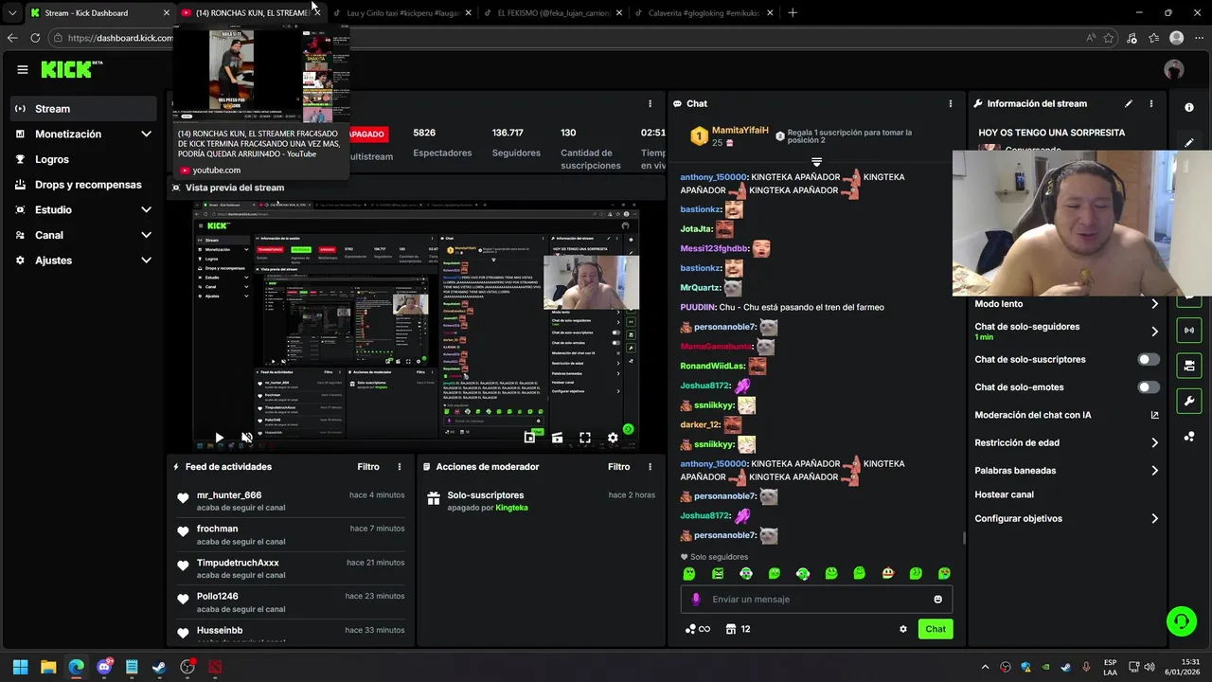Click PUUDIIN username in chat
Screen dimensions: 1212x682
[x=698, y=307]
